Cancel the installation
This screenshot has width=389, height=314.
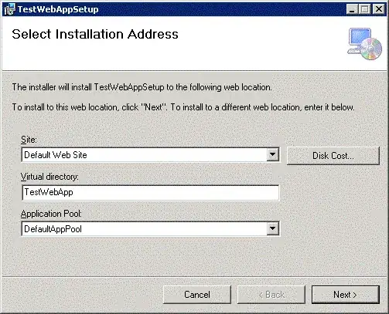click(197, 295)
